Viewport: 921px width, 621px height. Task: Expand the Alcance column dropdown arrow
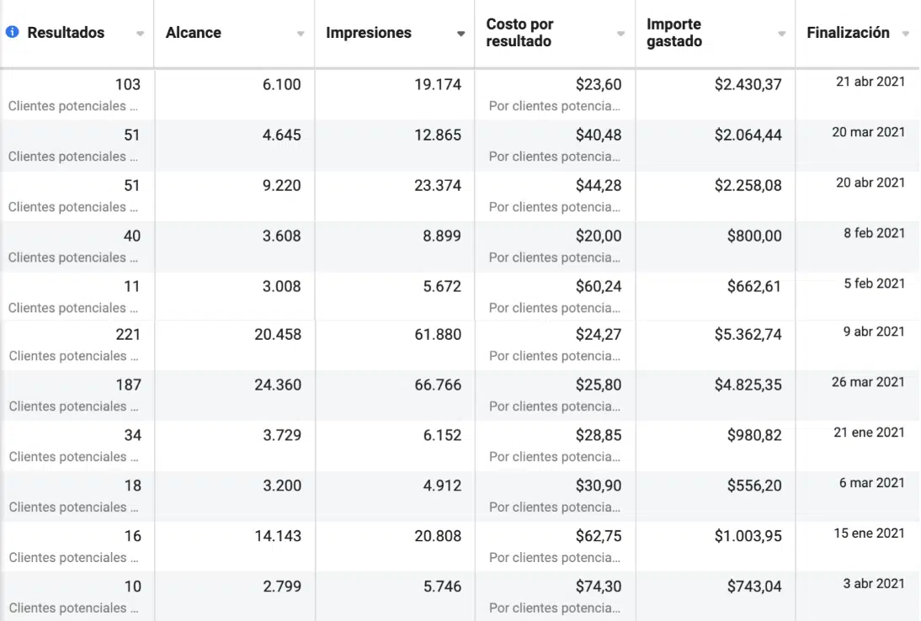(301, 34)
